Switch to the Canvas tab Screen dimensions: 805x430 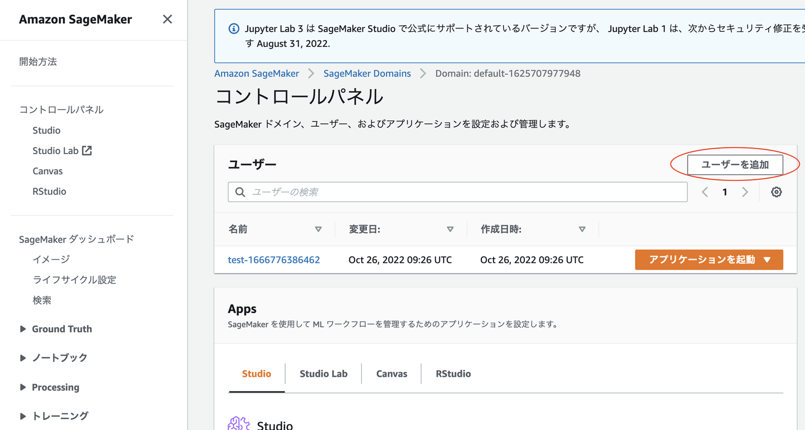point(391,374)
